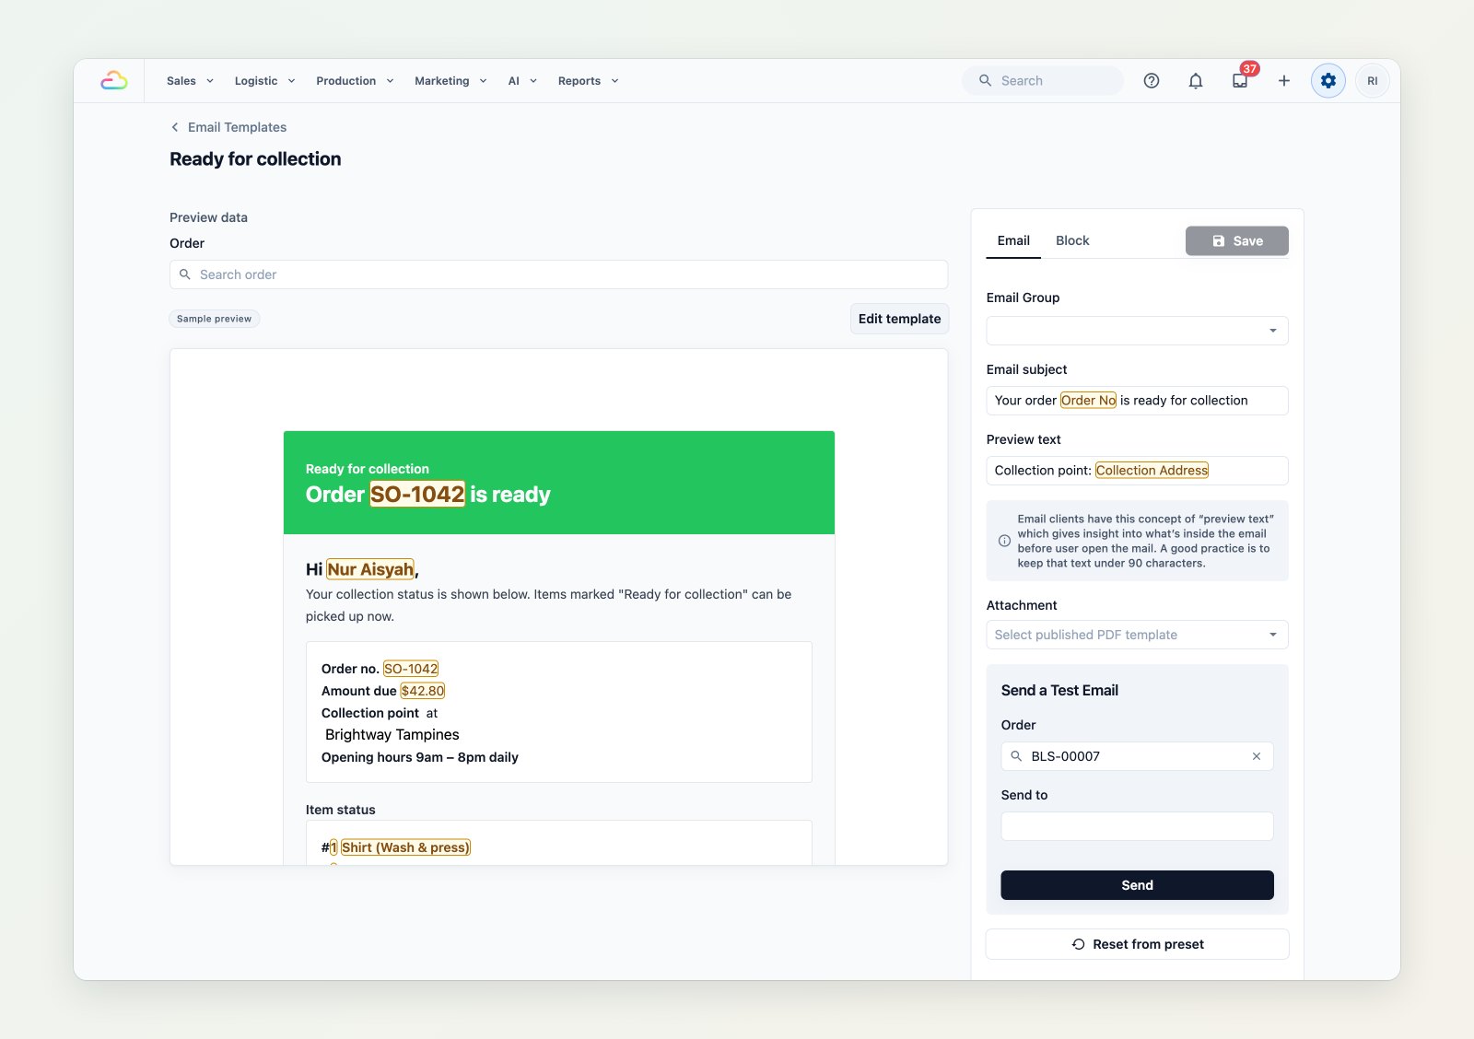Viewport: 1474px width, 1039px height.
Task: Open the Email Group dropdown
Action: click(1137, 331)
